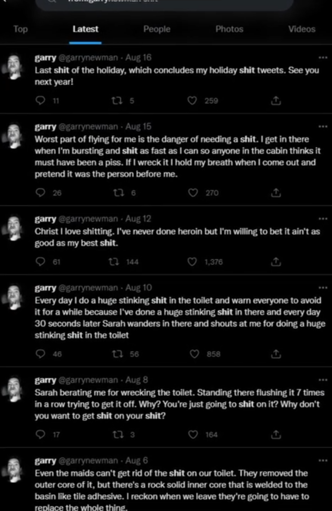Open @garrynewman handle on Aug 15 tweet

pyautogui.click(x=88, y=126)
